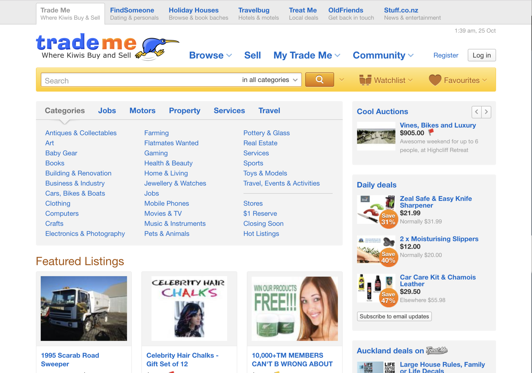Open FindSomeone dating site tab
The height and width of the screenshot is (373, 532).
coord(134,14)
